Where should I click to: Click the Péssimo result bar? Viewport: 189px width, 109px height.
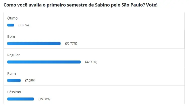point(21,99)
